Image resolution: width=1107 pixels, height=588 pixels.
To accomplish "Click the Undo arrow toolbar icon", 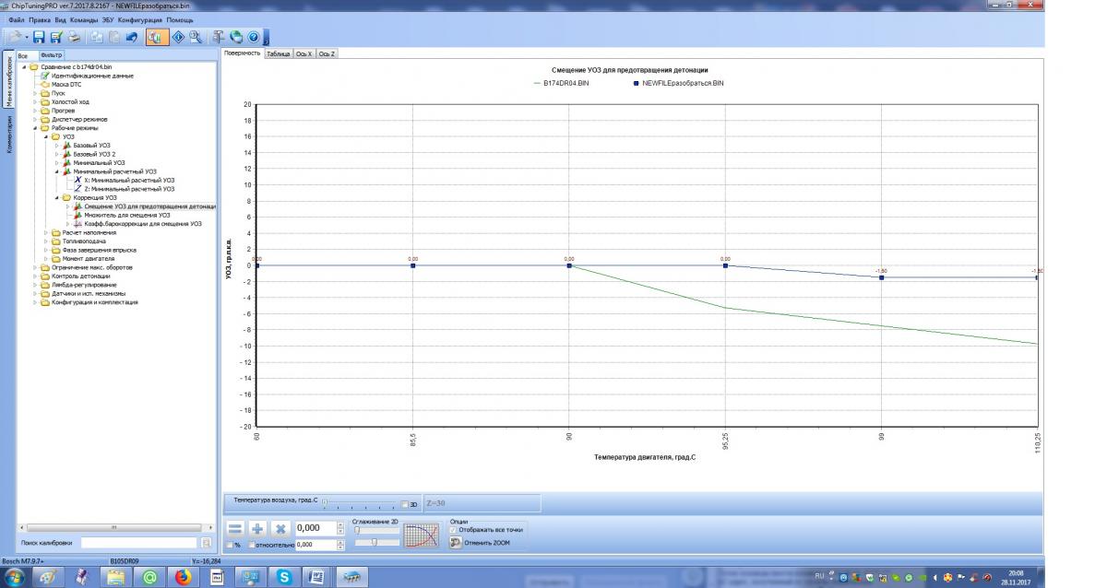I will click(x=132, y=37).
